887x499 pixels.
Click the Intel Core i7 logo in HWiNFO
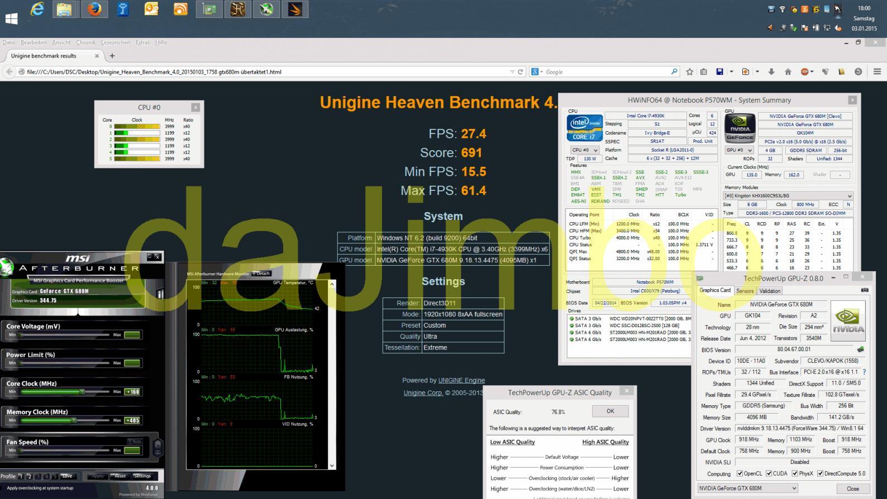pyautogui.click(x=585, y=128)
